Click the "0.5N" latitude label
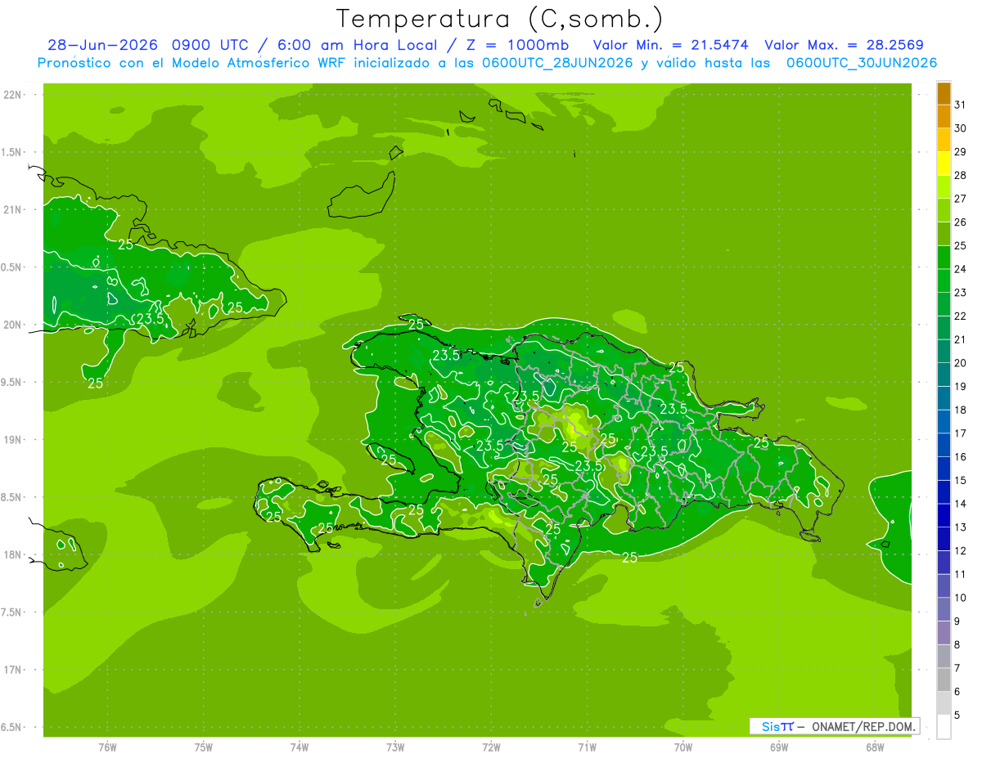 coord(13,267)
